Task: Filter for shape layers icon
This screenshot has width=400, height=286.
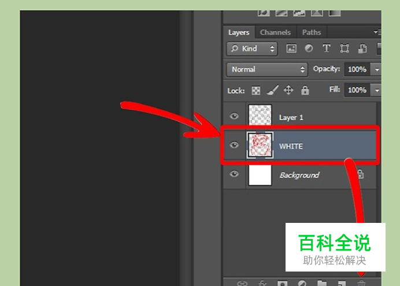Action: click(345, 48)
